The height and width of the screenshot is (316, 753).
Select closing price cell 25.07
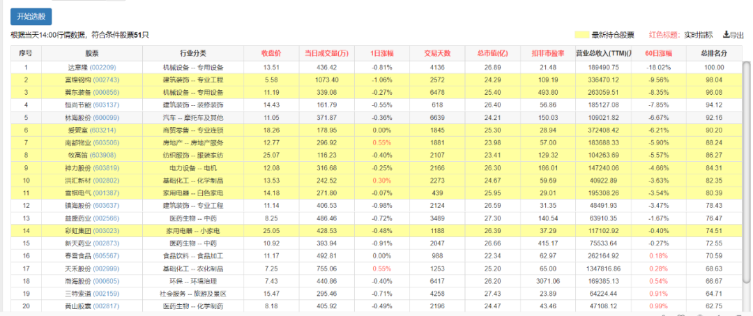tap(271, 155)
